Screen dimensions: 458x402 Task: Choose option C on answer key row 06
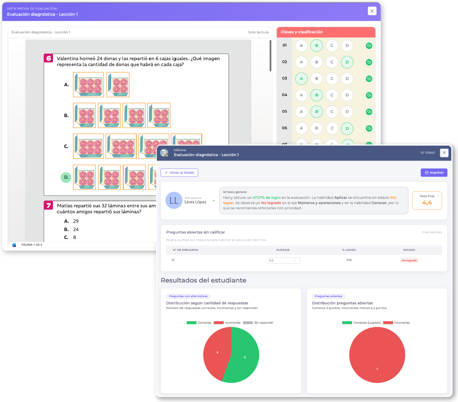332,128
